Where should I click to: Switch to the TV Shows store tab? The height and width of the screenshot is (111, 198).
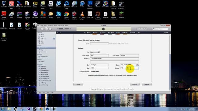point(103,33)
